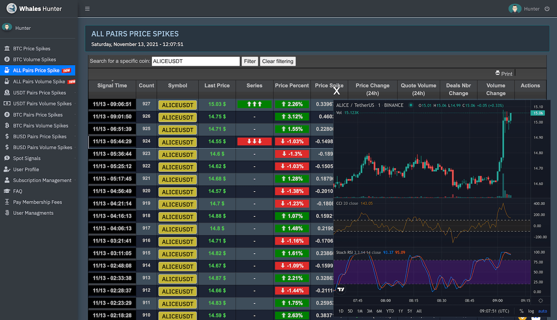Select the YTD chart range
This screenshot has height=320, width=557.
pyautogui.click(x=390, y=311)
